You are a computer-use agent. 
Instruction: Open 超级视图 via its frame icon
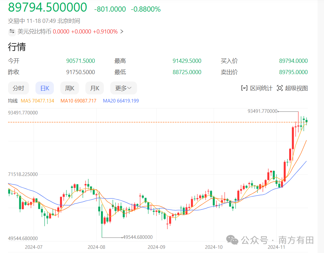[x=280, y=88]
